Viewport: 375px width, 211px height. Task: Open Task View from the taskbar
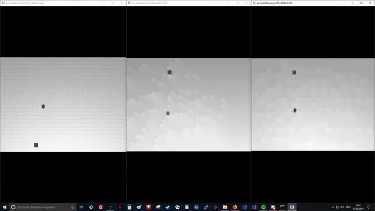pyautogui.click(x=81, y=207)
